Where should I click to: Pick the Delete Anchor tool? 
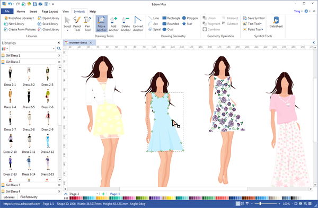tap(126, 24)
